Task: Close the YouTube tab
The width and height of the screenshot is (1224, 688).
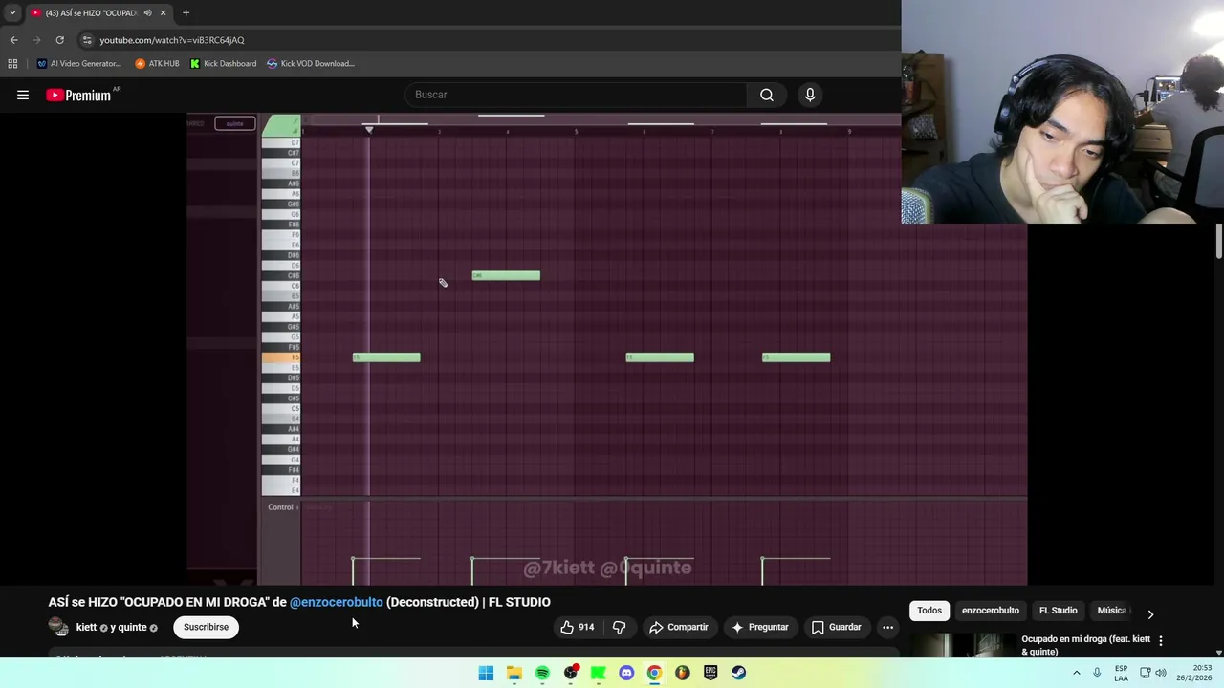Action: click(163, 12)
